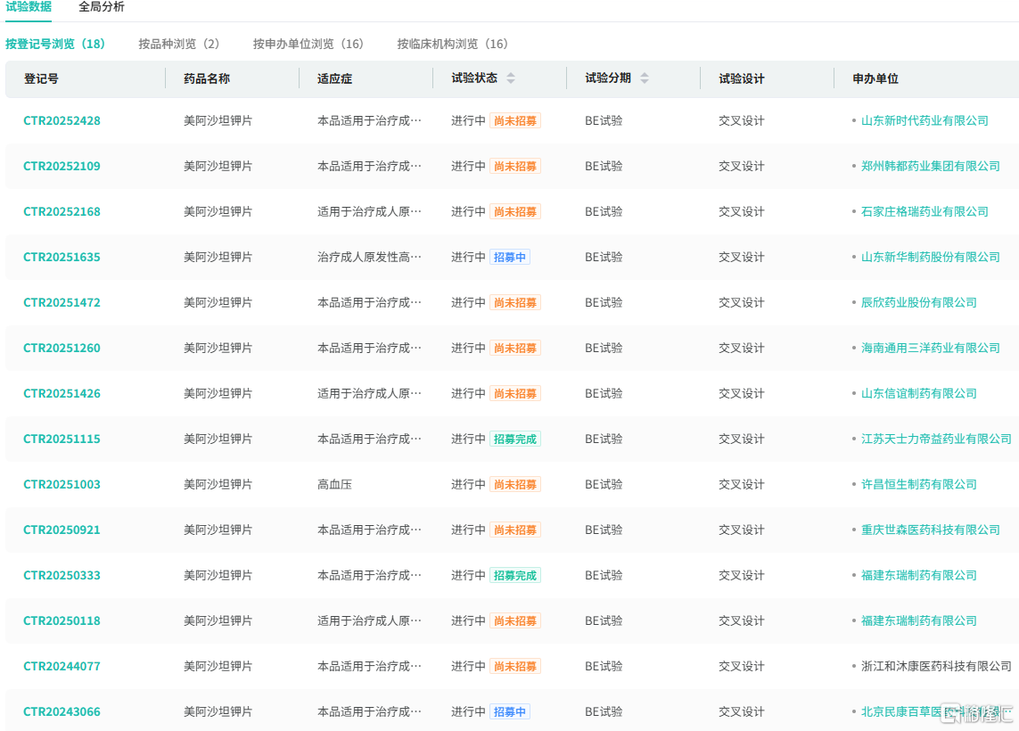Click 招募中 tag in CTR20251635 row
The image size is (1019, 731).
click(x=510, y=258)
